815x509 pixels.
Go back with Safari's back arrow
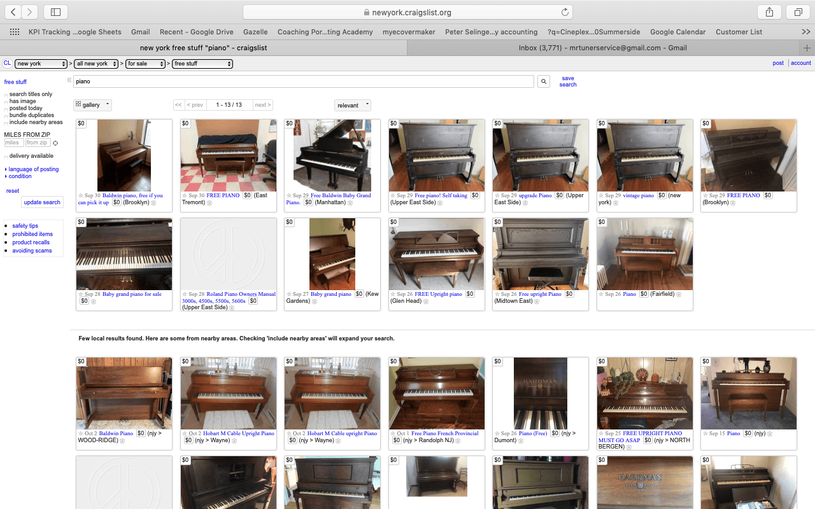14,12
